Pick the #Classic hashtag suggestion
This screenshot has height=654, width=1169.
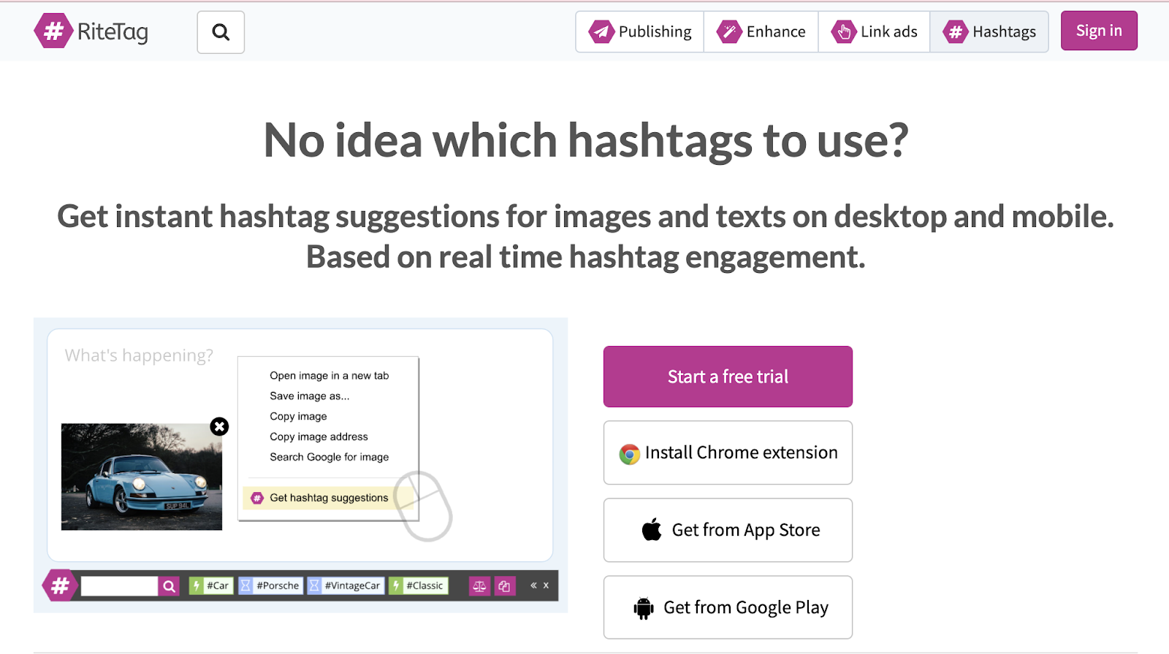click(419, 585)
